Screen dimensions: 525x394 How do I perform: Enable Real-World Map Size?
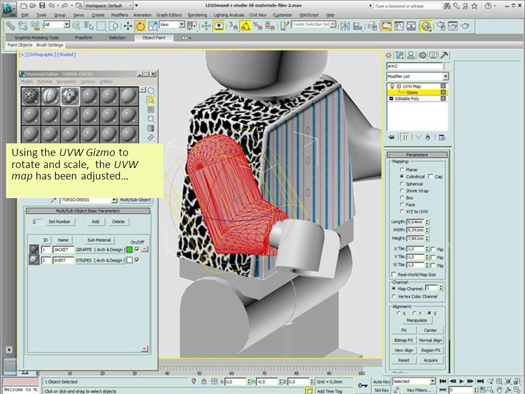[394, 274]
